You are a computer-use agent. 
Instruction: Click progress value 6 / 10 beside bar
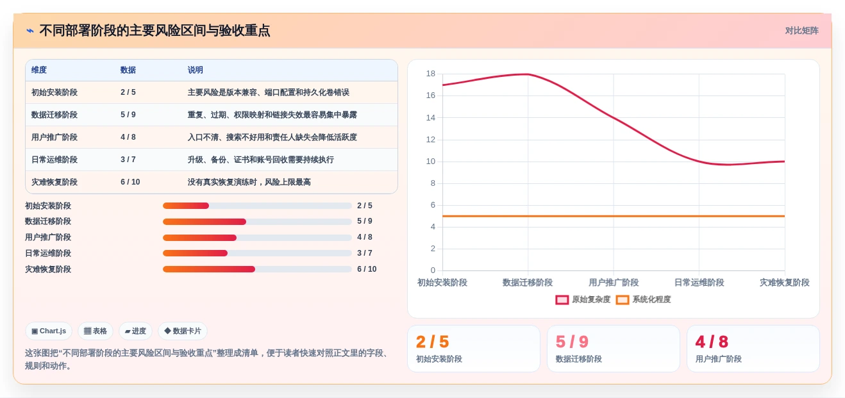[367, 269]
